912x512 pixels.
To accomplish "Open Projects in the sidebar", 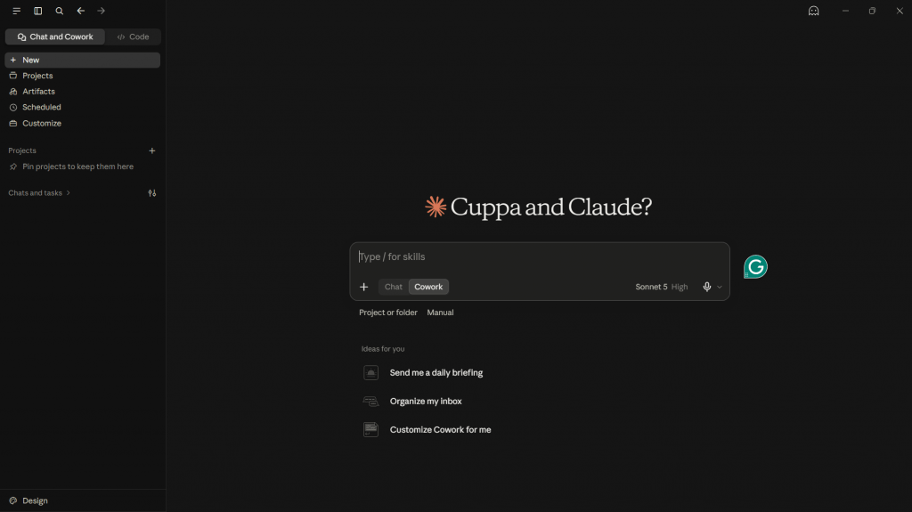I will click(83, 76).
